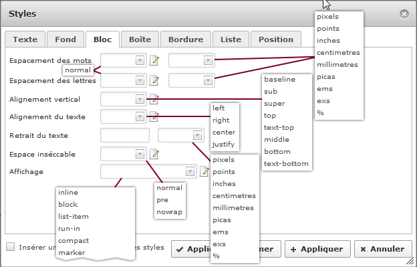Switch to the Texte tab
417x267 pixels.
(x=25, y=39)
